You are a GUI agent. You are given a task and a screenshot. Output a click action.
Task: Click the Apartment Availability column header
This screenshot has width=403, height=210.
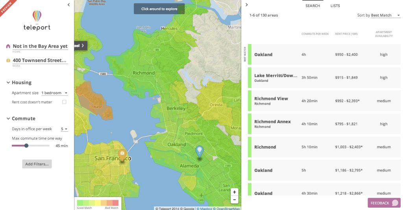click(384, 34)
